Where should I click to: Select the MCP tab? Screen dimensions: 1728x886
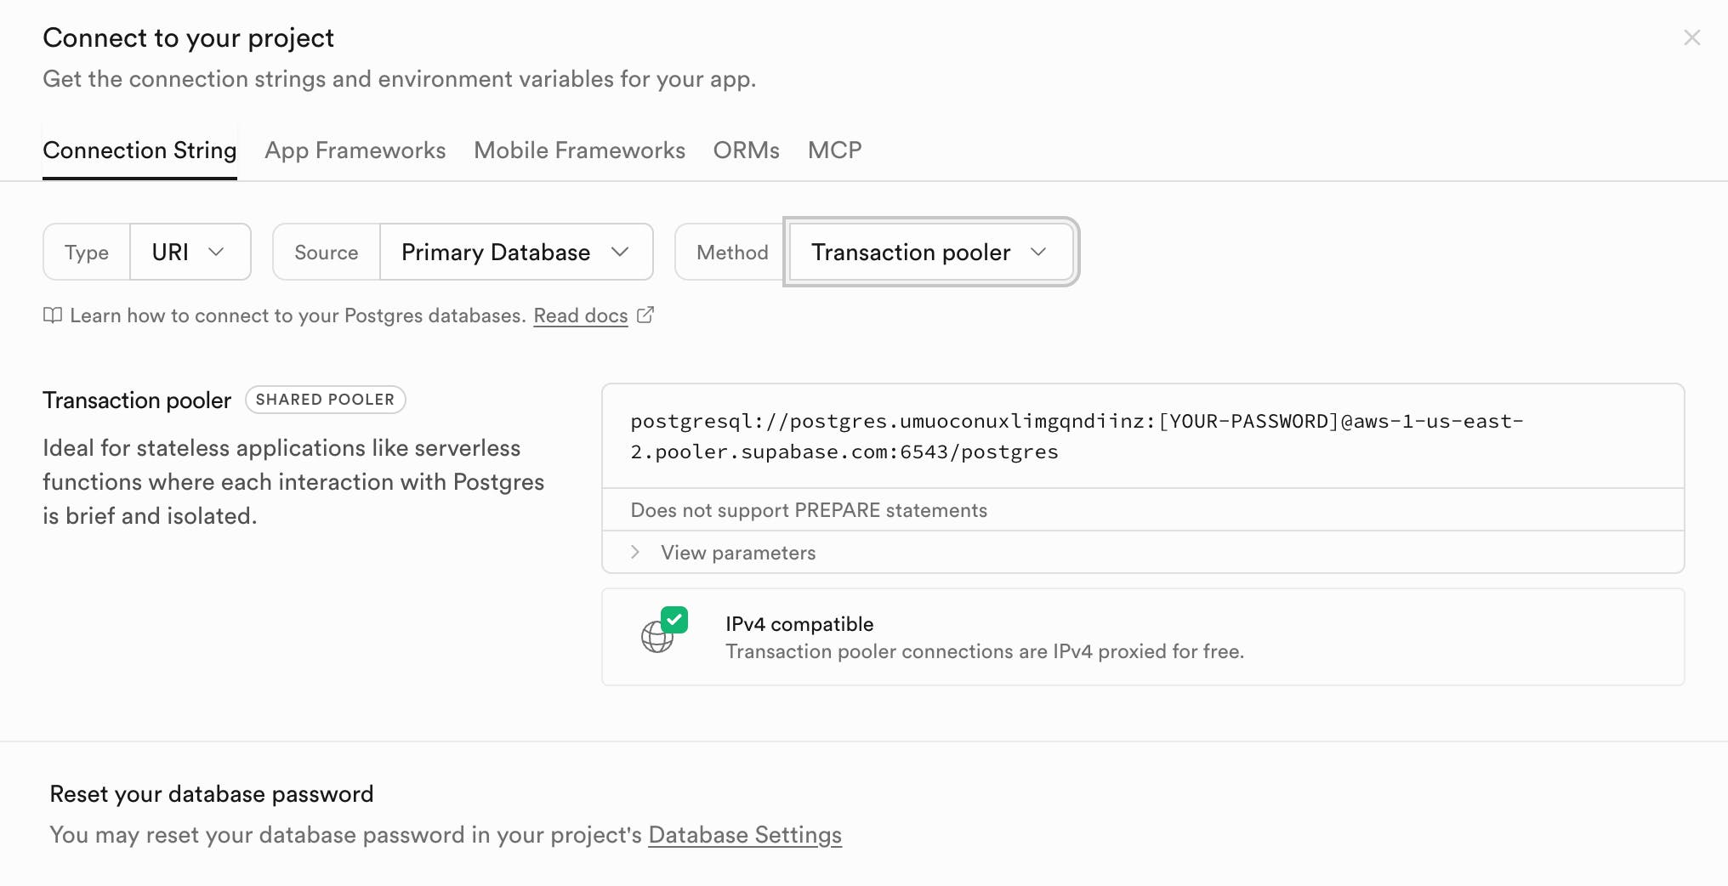[834, 151]
